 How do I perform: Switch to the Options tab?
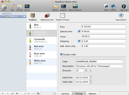pos(93,93)
